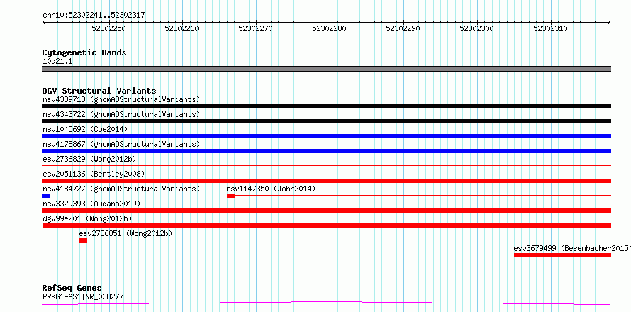
Task: Click ruler position 52302260
Action: (182, 28)
